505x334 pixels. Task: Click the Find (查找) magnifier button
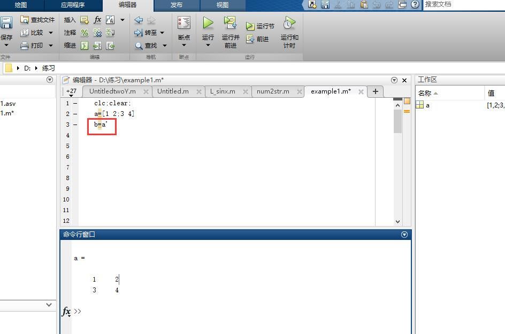point(146,46)
